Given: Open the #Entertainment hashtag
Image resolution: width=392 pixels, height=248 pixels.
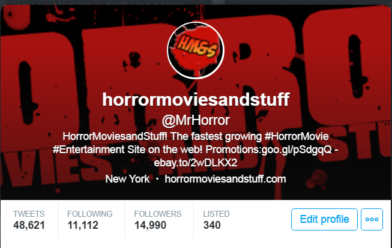Looking at the screenshot, I should coord(89,150).
